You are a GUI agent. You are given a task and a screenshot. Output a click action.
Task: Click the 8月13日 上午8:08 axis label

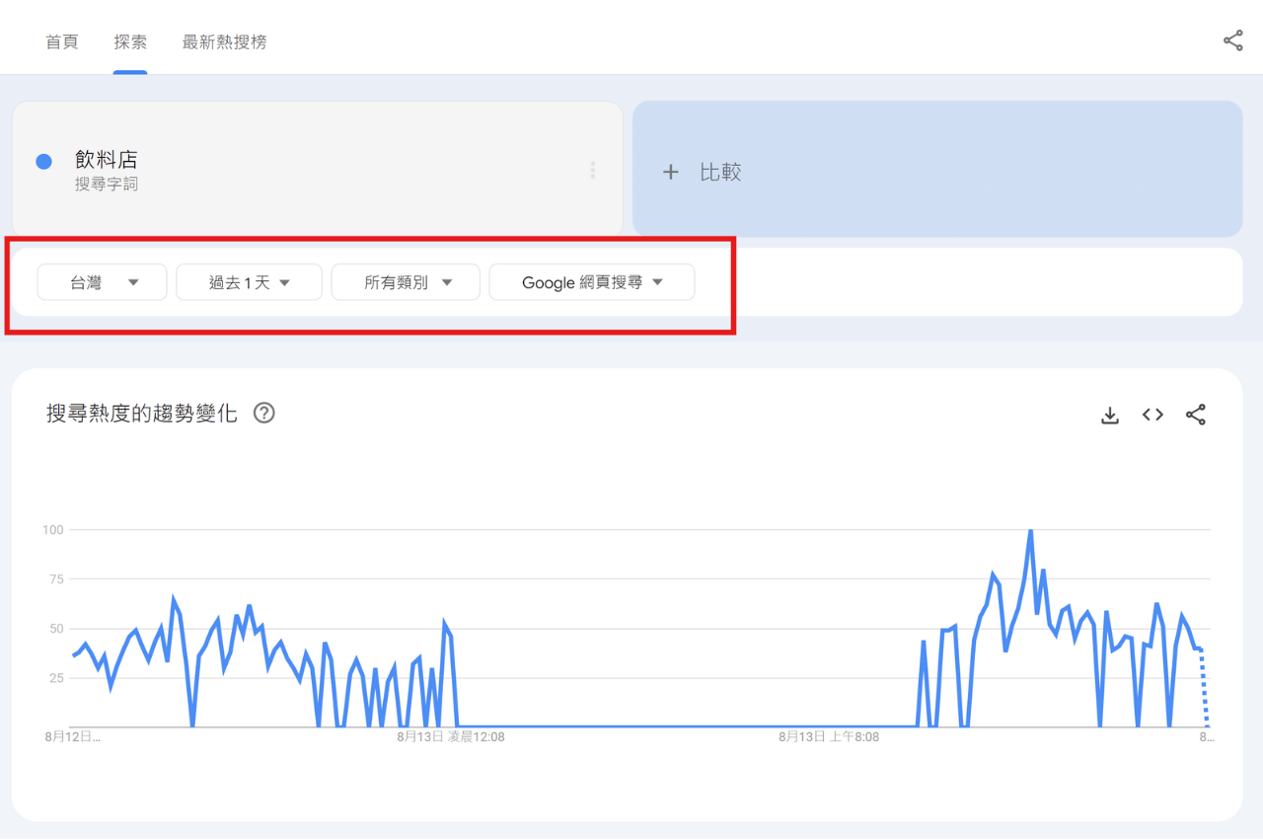point(829,736)
